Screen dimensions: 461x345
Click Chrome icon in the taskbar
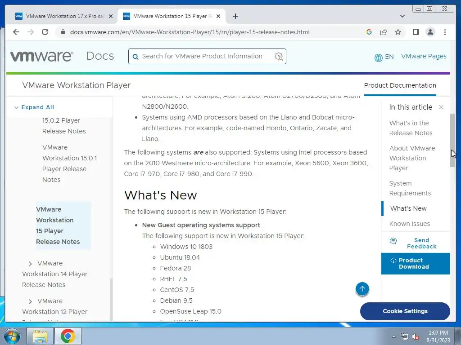coord(68,336)
